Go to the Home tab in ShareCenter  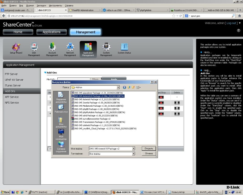(x=18, y=32)
